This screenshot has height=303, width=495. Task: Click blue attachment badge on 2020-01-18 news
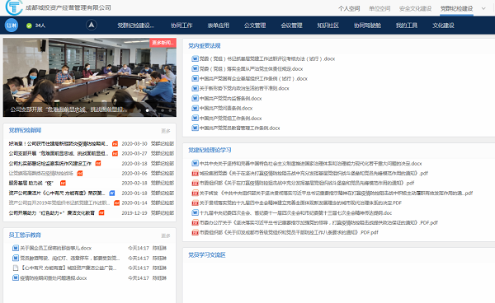tap(111, 193)
